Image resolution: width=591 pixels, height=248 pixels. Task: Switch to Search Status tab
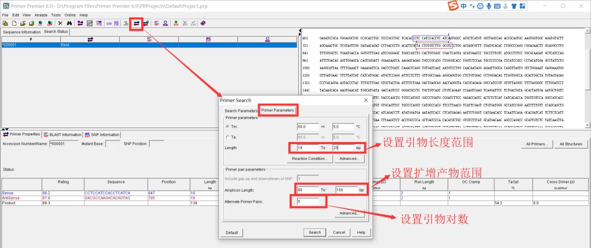coord(56,32)
